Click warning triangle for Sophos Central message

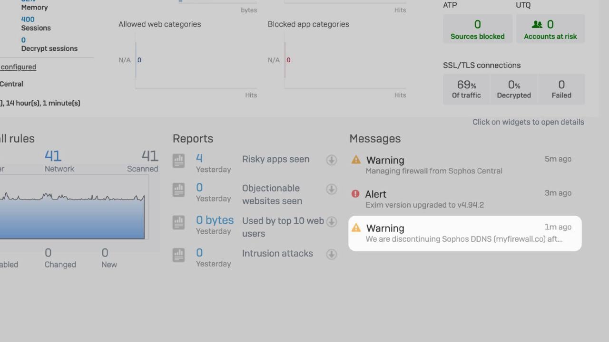coord(356,160)
